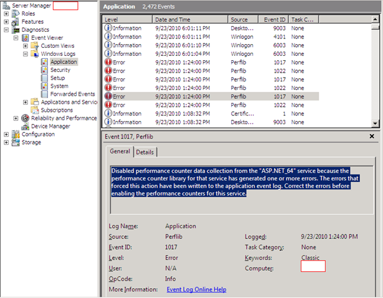Collapse the Diagnostics tree node
Screen dimensions: 383x298
click(x=7, y=29)
